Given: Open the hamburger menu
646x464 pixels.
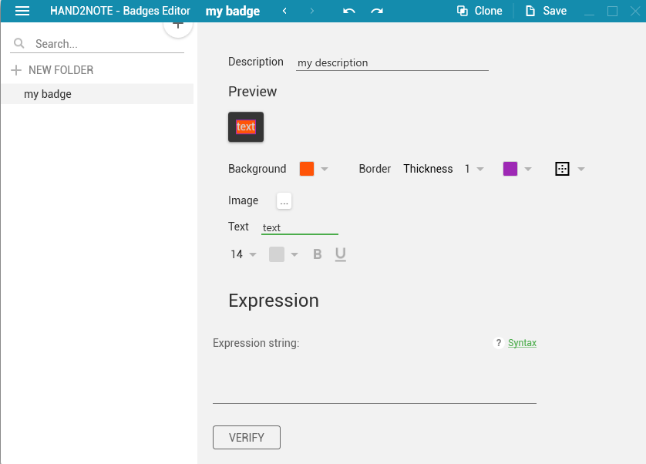Looking at the screenshot, I should pos(22,11).
